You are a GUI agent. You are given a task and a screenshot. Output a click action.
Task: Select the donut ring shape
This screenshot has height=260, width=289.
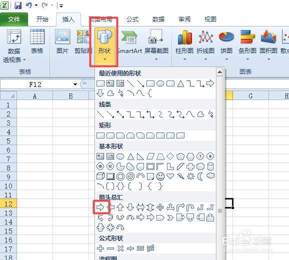pyautogui.click(x=120, y=176)
